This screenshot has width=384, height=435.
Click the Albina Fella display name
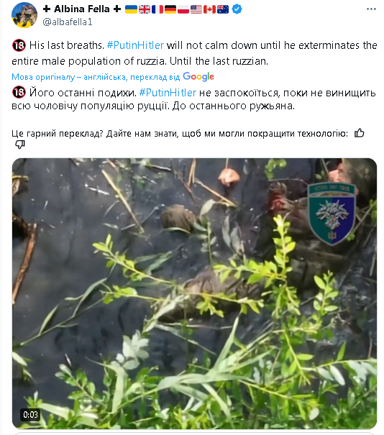tap(82, 9)
